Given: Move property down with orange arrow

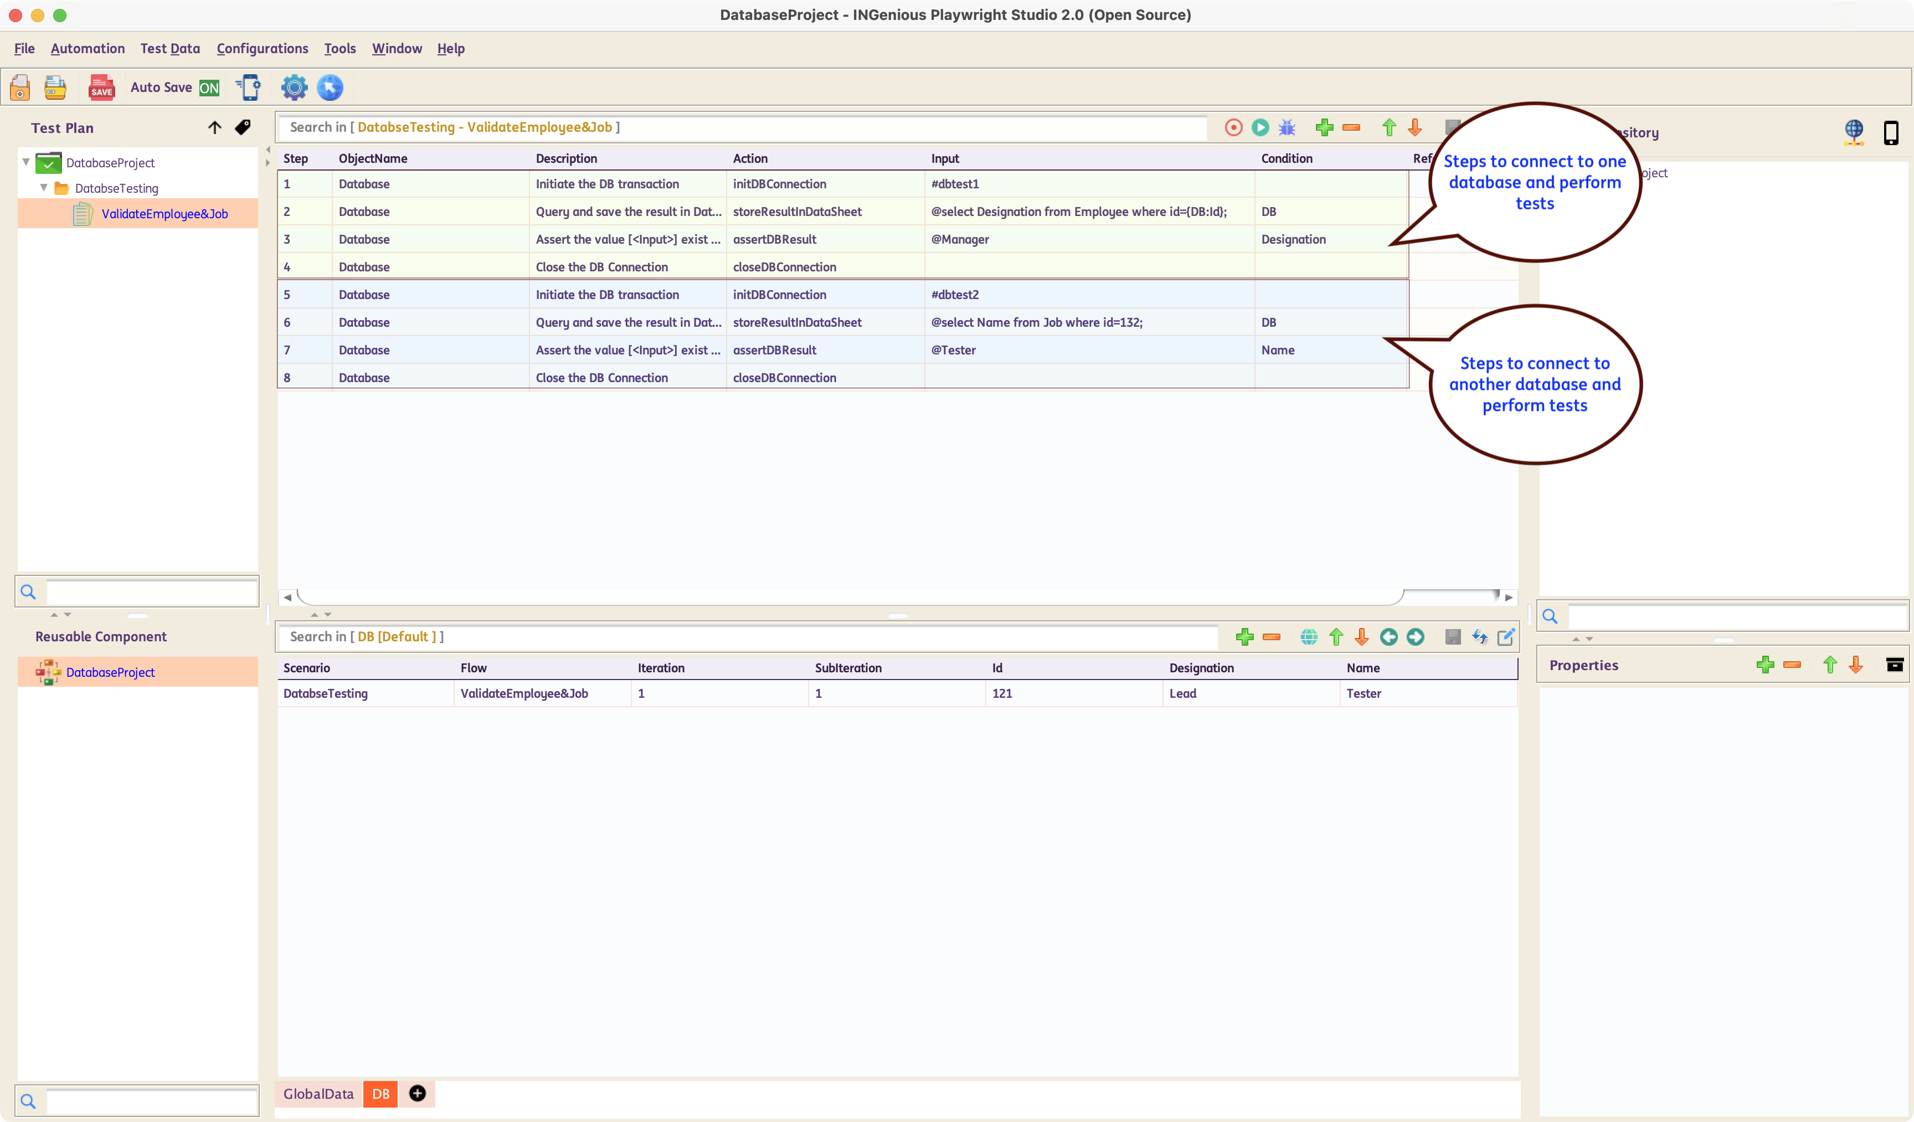Looking at the screenshot, I should [x=1856, y=665].
